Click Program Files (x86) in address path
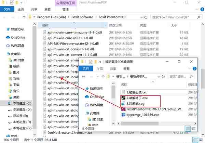This screenshot has width=205, height=143. pyautogui.click(x=52, y=17)
